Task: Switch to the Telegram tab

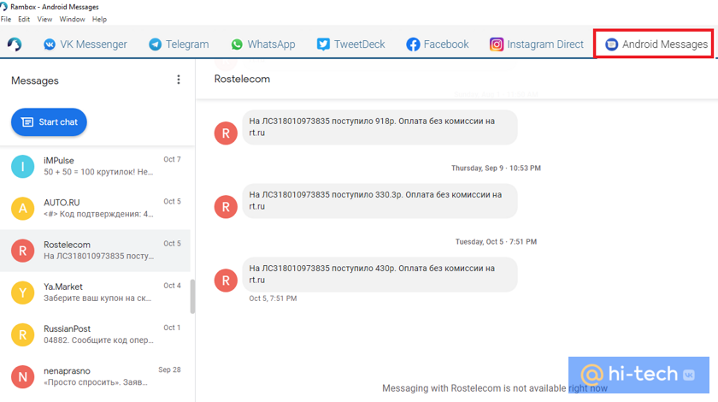Action: 179,44
